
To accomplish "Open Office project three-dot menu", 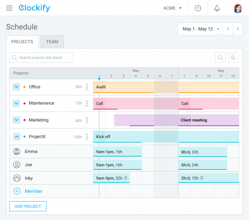I will tap(87, 87).
